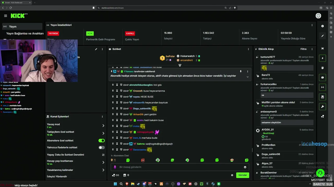
Task: Click the stream preview icon in the right sidebar
Action: point(323,49)
